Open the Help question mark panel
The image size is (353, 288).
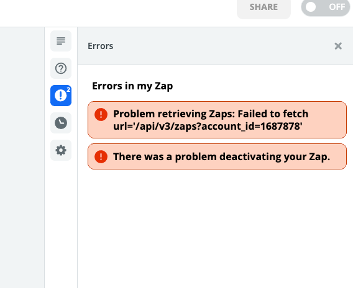(61, 68)
